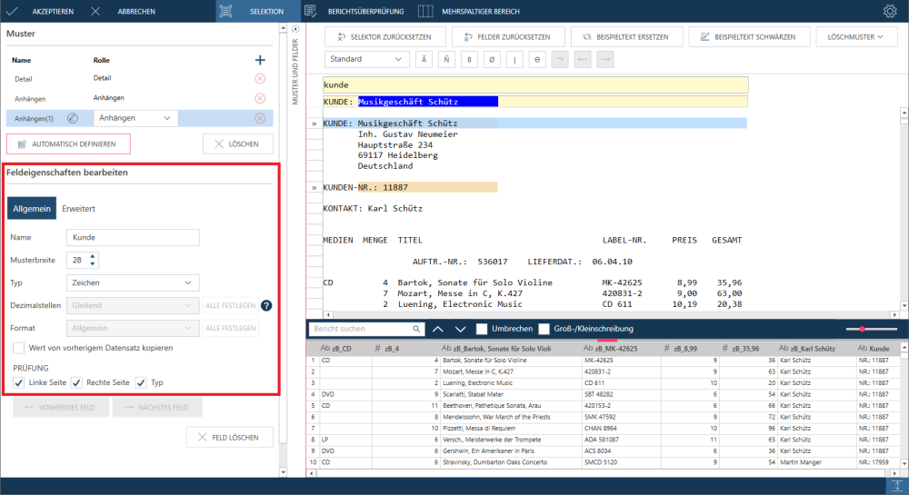Image resolution: width=909 pixels, height=495 pixels.
Task: Select the Ñ selector symbol button
Action: pos(446,60)
